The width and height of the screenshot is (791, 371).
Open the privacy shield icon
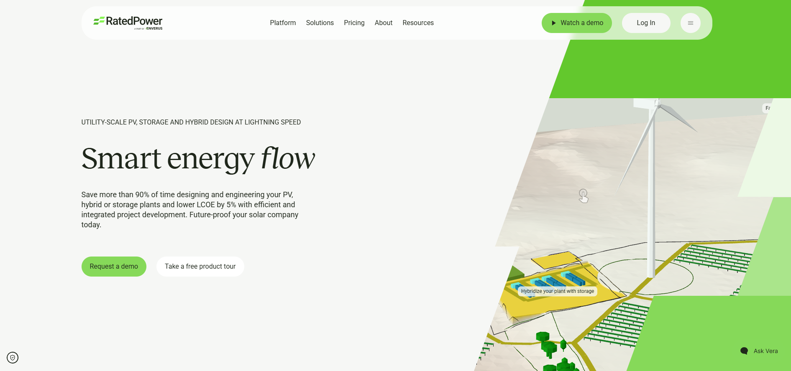[x=13, y=358]
